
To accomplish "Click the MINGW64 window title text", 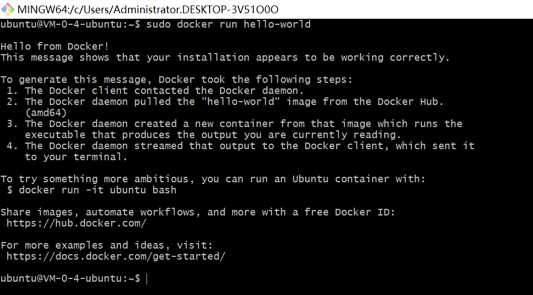I will coord(148,9).
